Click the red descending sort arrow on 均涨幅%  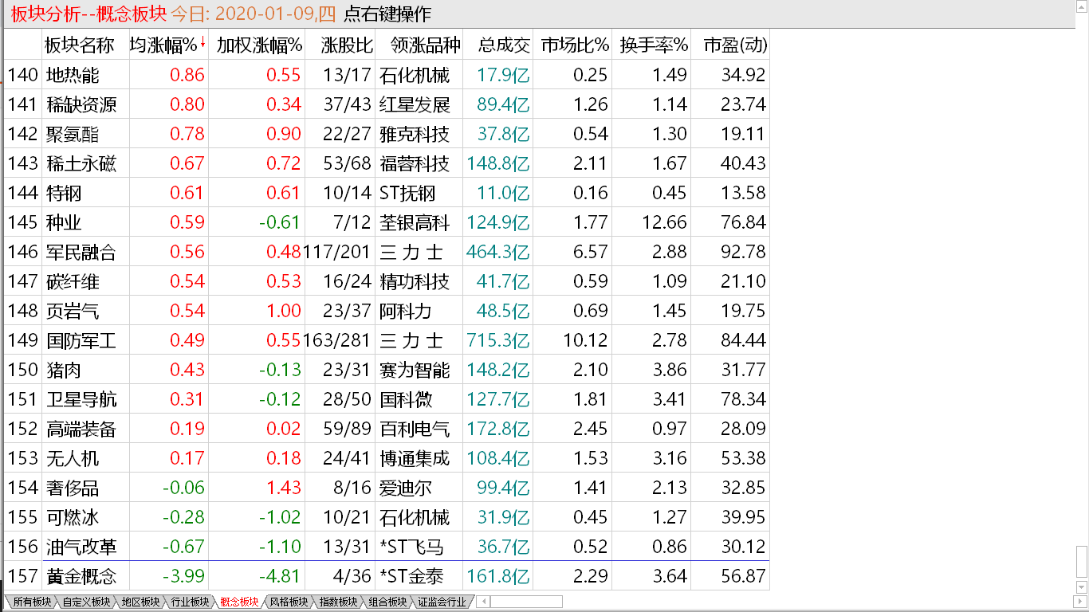(x=202, y=42)
